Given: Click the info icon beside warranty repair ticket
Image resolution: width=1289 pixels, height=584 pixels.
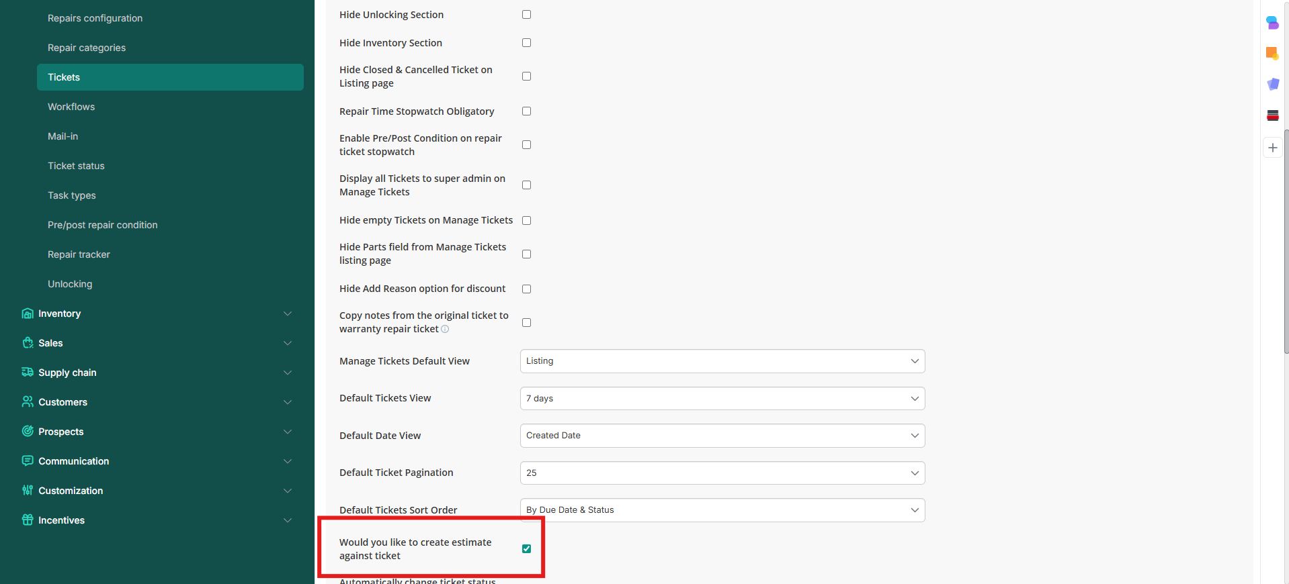Looking at the screenshot, I should point(445,330).
